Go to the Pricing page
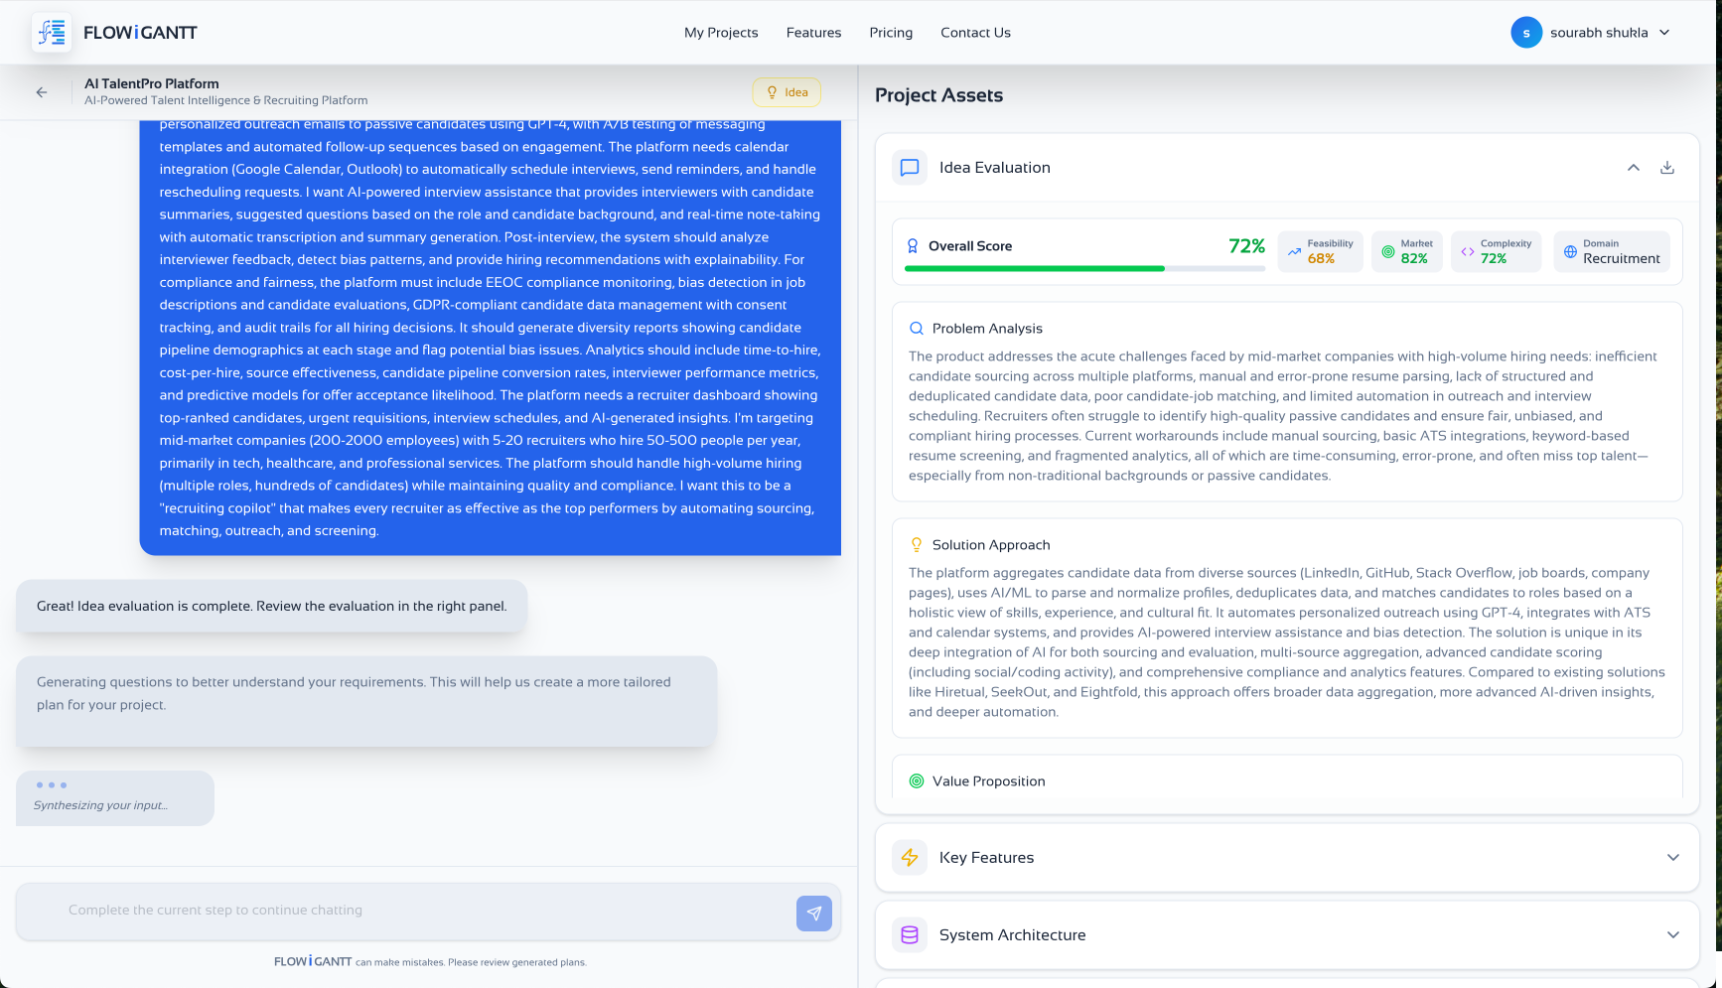 tap(890, 33)
